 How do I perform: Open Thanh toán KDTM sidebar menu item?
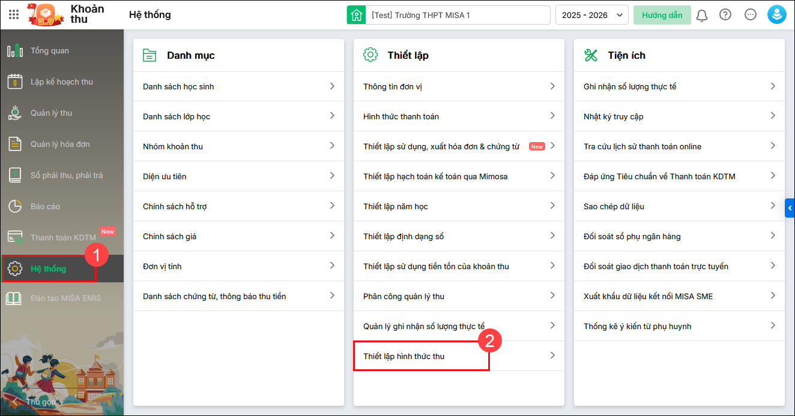point(62,237)
